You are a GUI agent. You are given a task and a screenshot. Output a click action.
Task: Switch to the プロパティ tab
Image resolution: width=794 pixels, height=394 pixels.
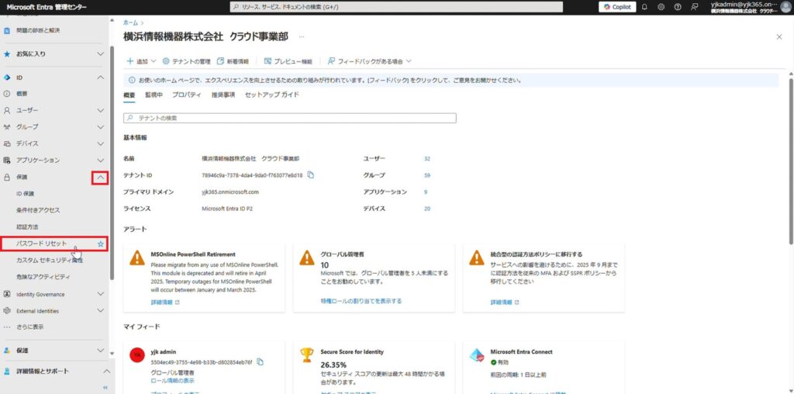coord(186,95)
